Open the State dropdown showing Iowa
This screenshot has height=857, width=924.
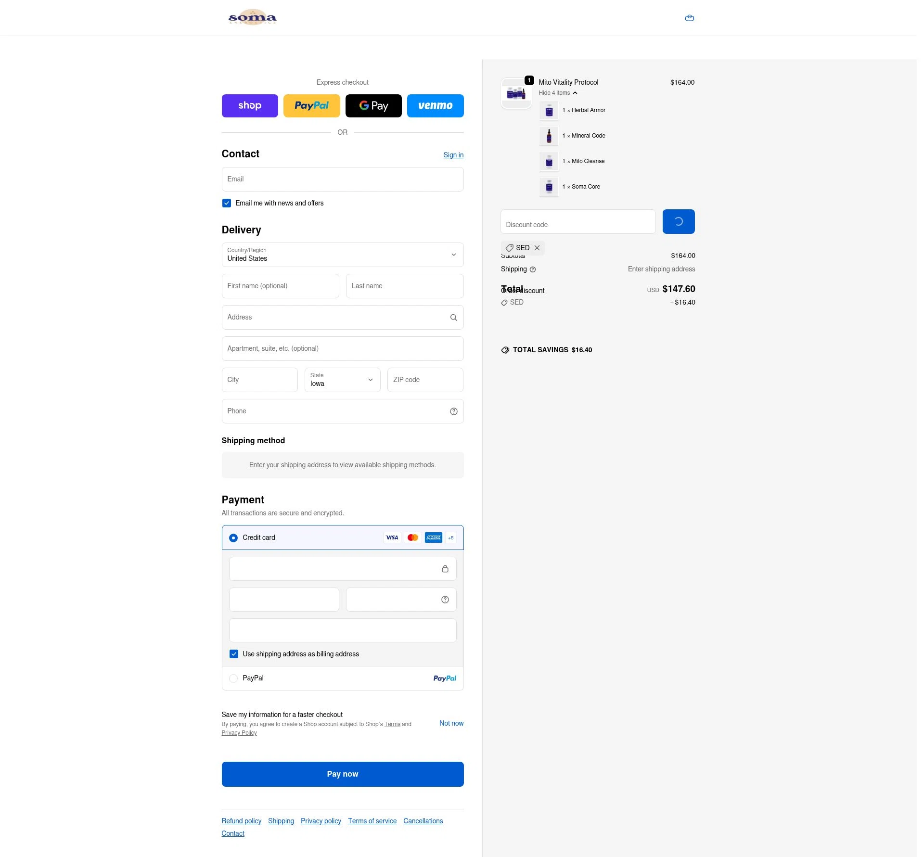click(343, 380)
